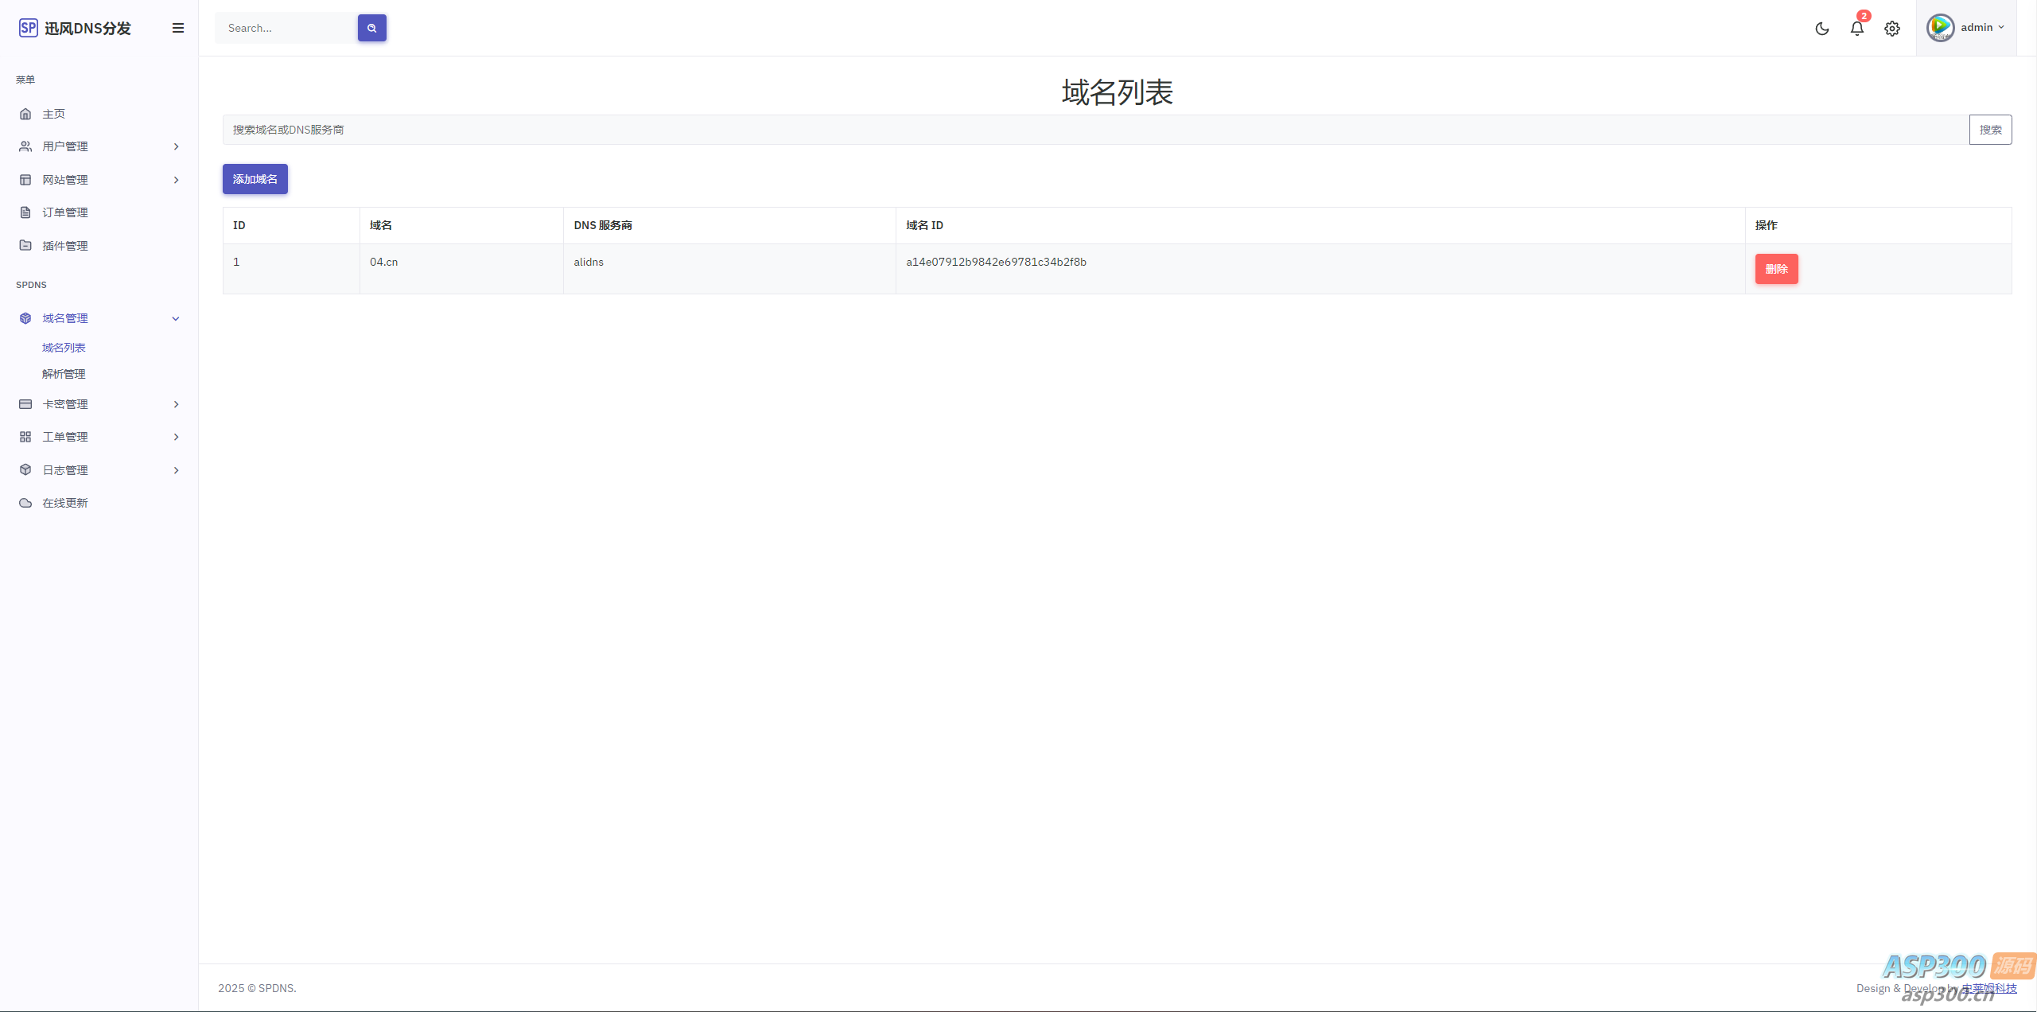The width and height of the screenshot is (2037, 1012).
Task: Toggle dark mode moon icon
Action: click(1821, 29)
